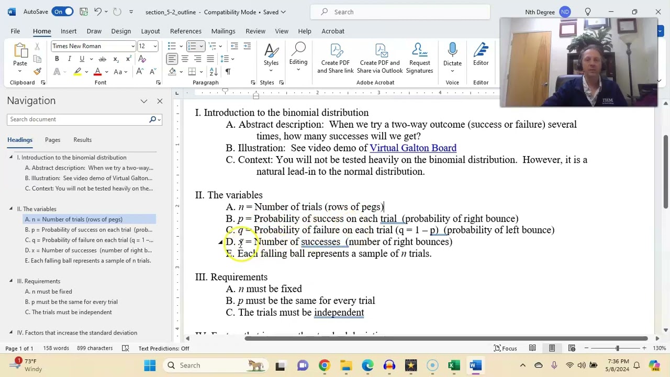This screenshot has height=377, width=670.
Task: Decrease font size with Shrink Font
Action: point(152,72)
